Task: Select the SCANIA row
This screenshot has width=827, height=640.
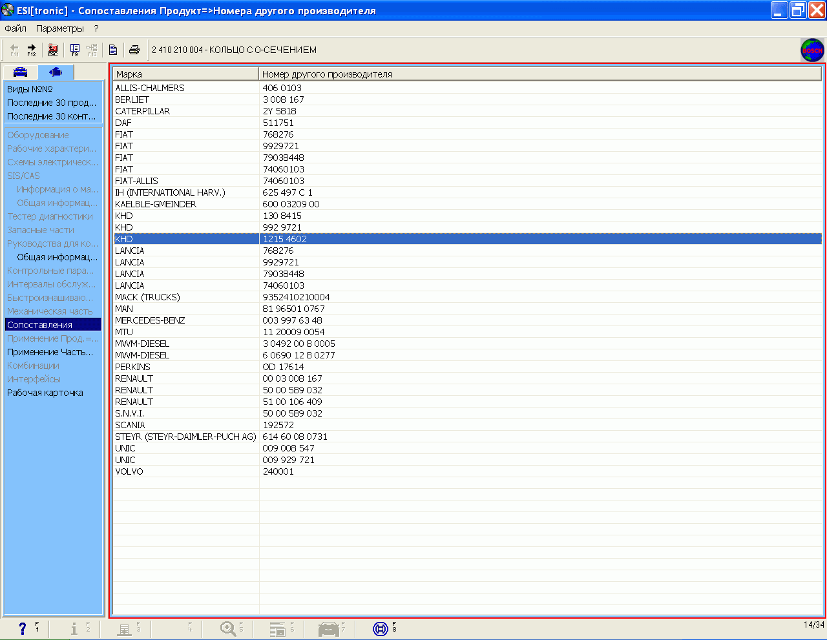Action: (468, 425)
